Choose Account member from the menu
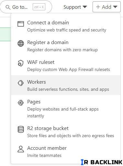Image resolution: width=123 pixels, height=166 pixels. tap(66, 151)
